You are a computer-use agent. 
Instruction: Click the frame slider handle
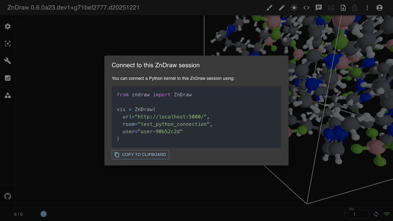click(x=44, y=214)
